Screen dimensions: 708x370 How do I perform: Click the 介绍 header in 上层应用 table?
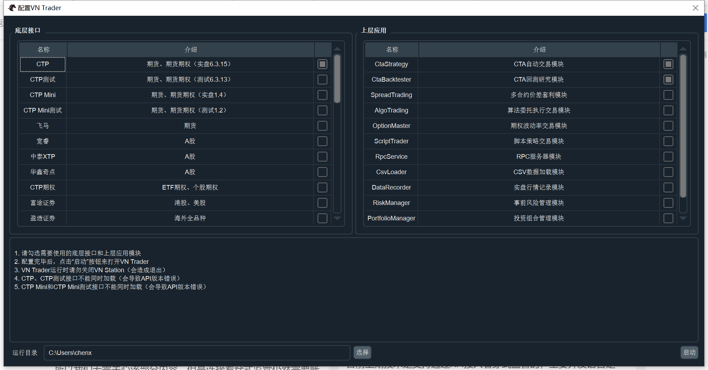coord(539,50)
